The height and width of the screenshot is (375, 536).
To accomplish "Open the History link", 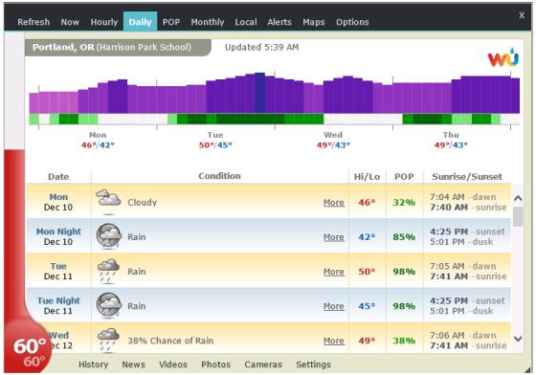I will 94,364.
